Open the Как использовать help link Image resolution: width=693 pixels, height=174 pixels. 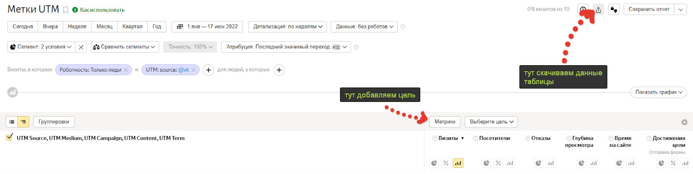coord(102,10)
